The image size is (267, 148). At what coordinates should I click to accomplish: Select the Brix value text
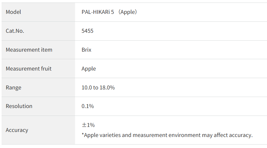[86, 50]
